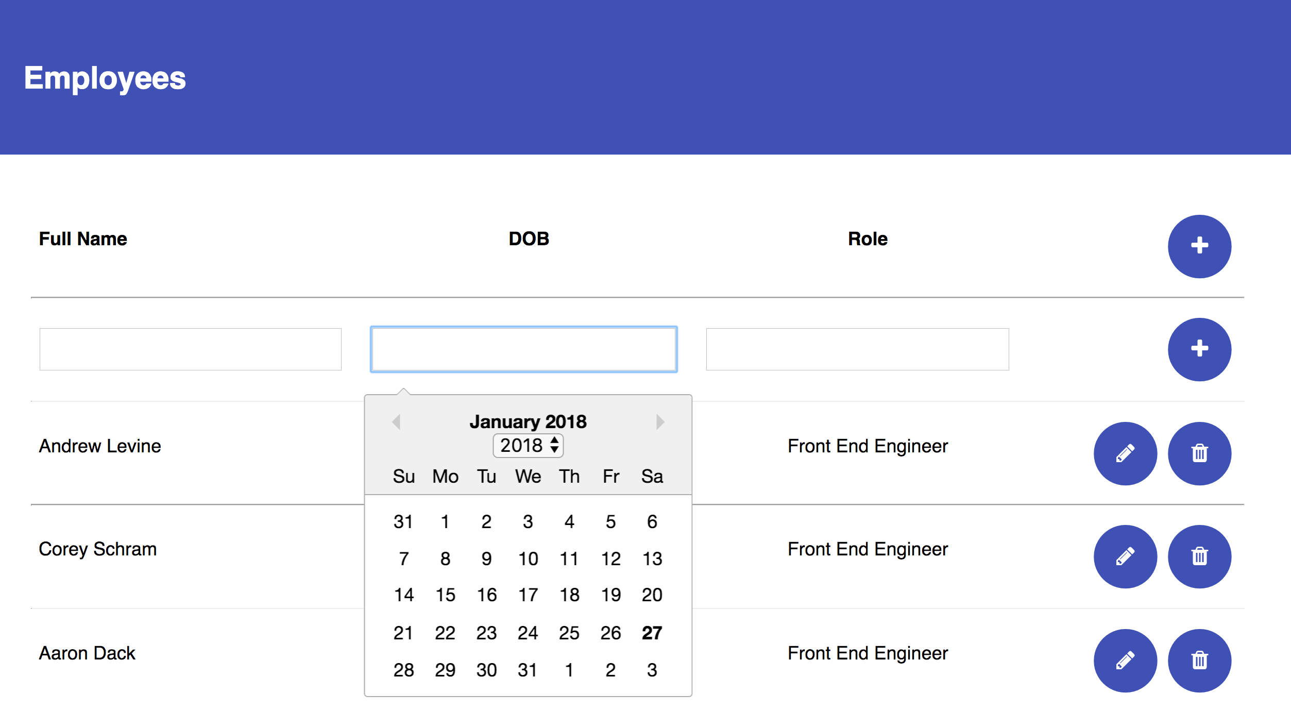Image resolution: width=1291 pixels, height=711 pixels.
Task: Click the Role column header
Action: pos(868,239)
